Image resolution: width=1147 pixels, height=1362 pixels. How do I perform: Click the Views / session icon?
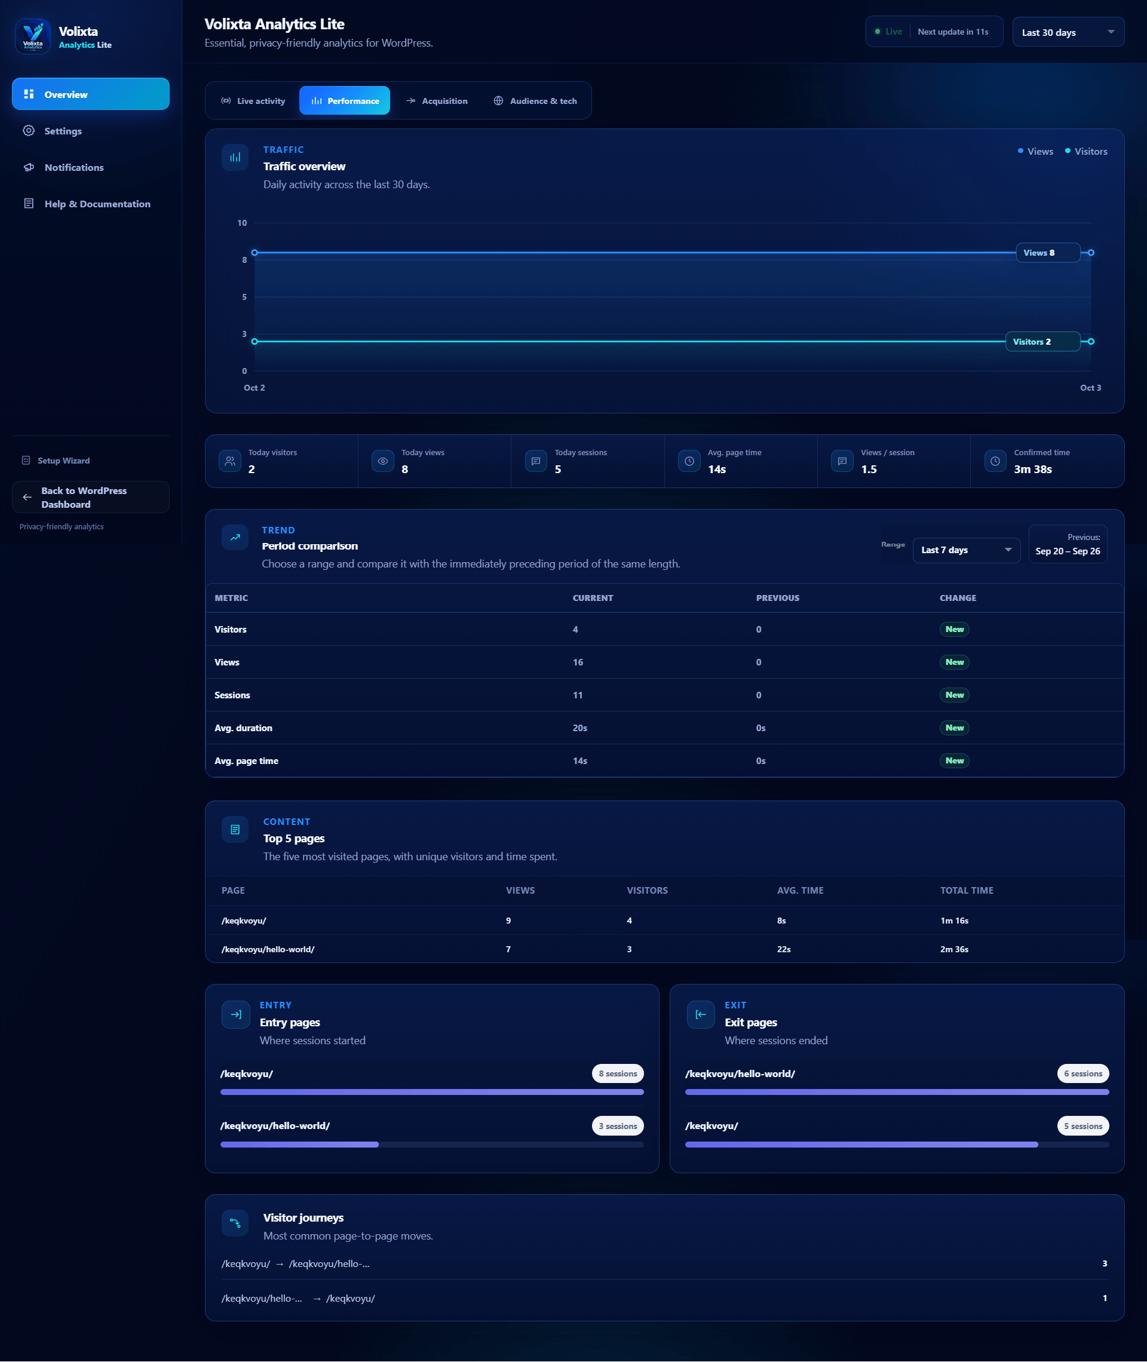(x=842, y=461)
